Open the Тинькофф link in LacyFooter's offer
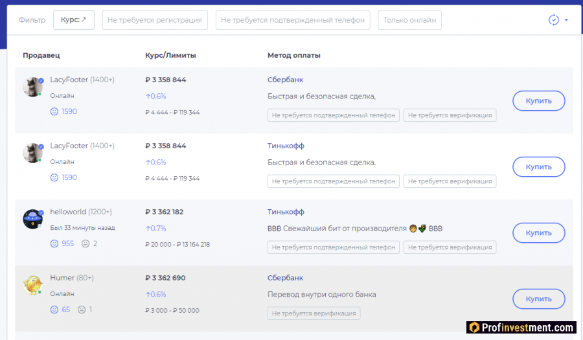583x340 pixels. tap(286, 146)
